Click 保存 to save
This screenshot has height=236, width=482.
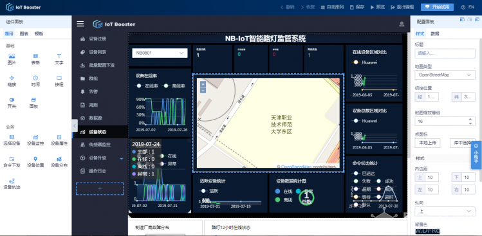tap(357, 7)
